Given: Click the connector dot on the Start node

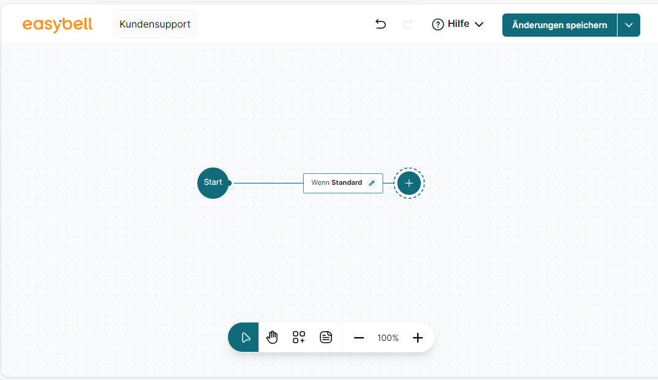Looking at the screenshot, I should (x=229, y=183).
